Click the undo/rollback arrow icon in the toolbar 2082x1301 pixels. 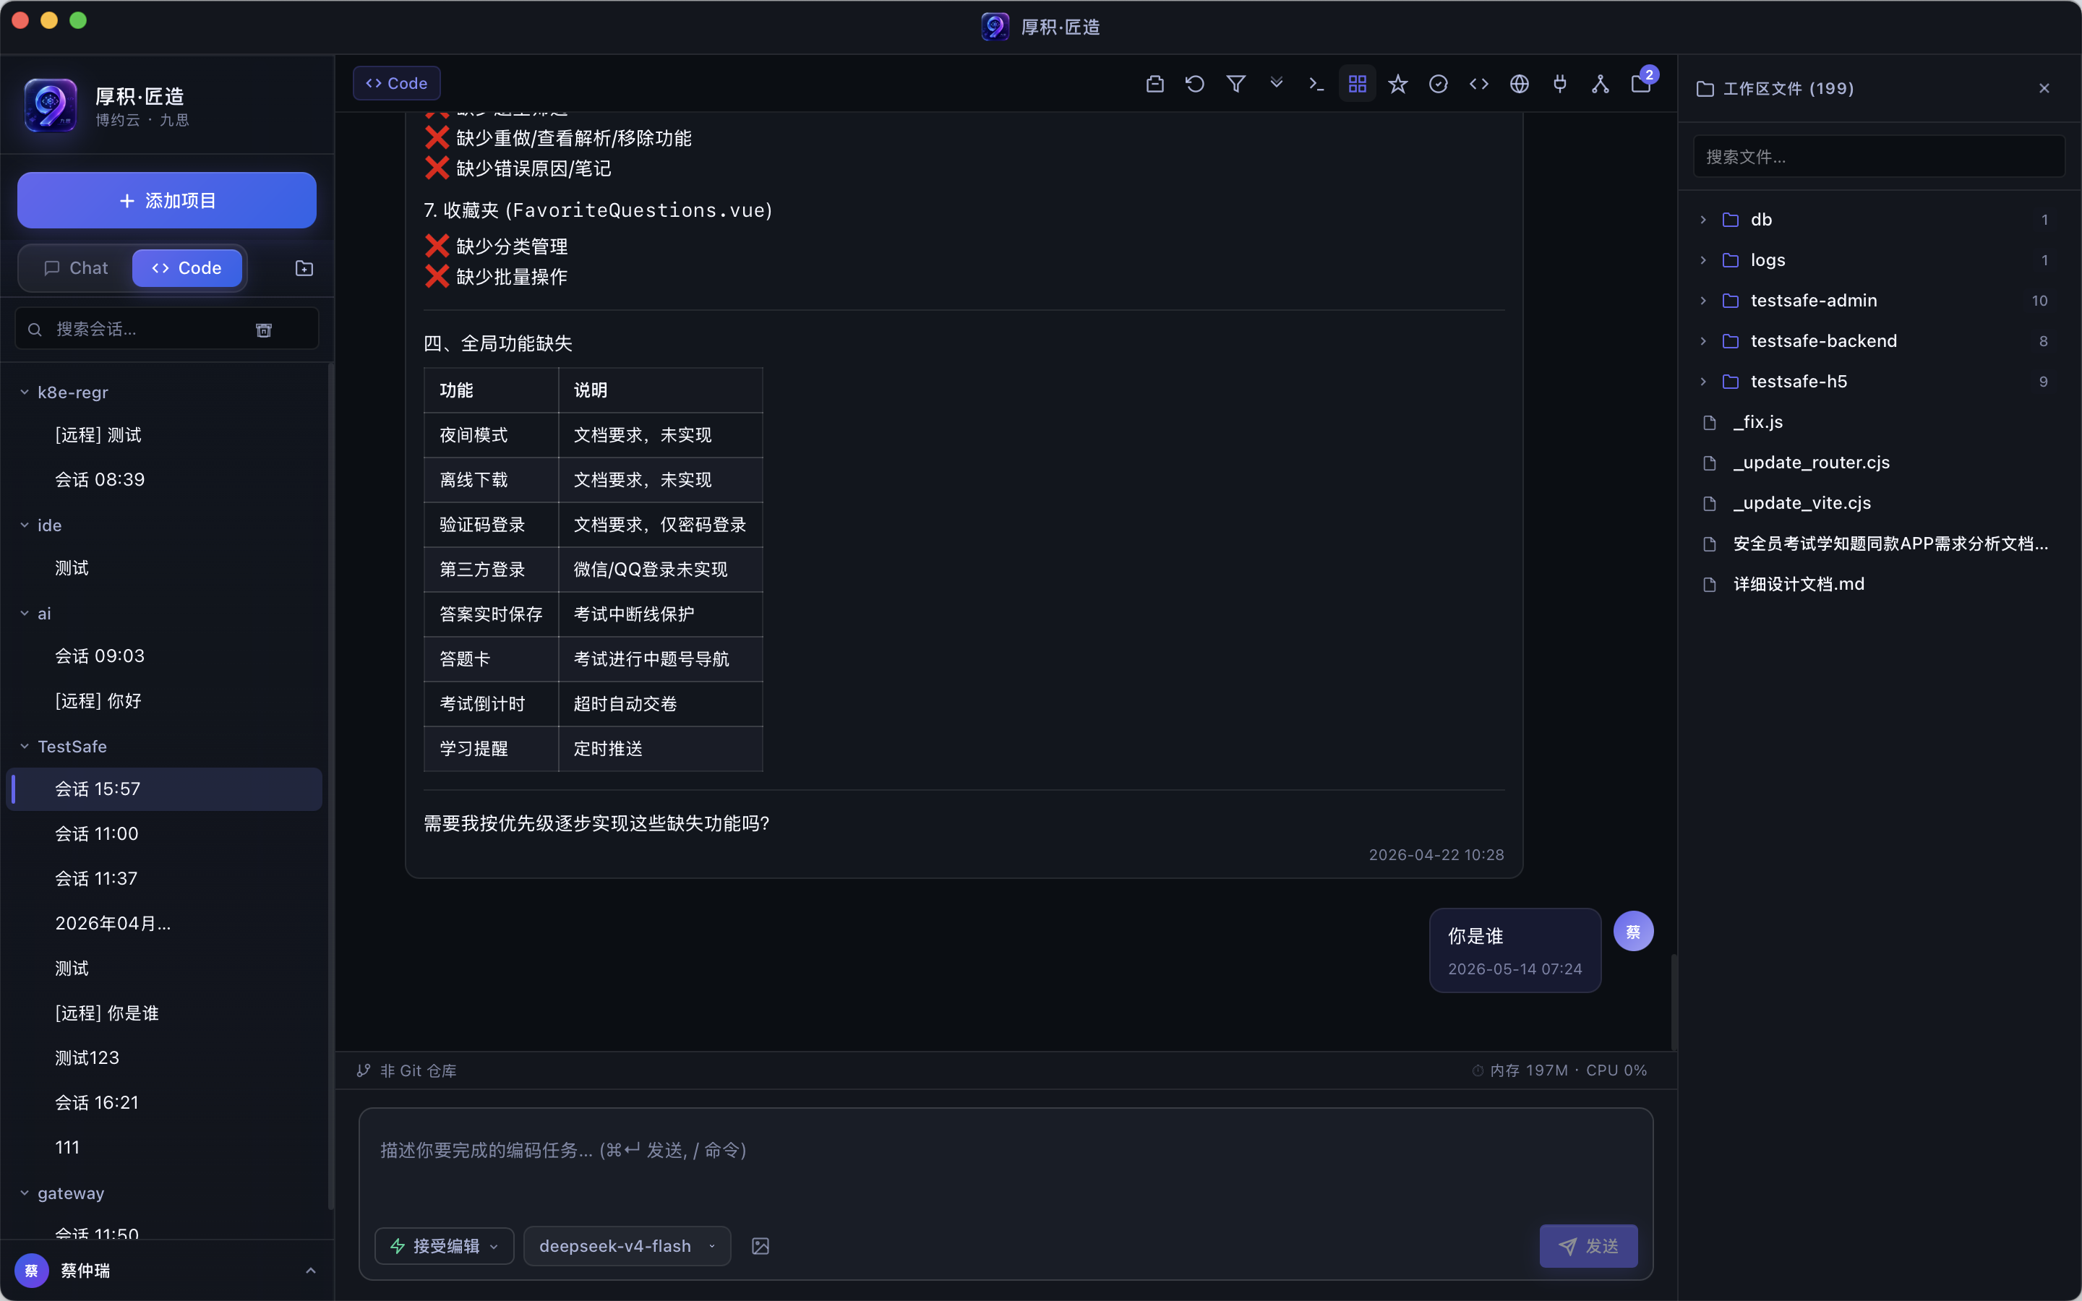coord(1195,83)
